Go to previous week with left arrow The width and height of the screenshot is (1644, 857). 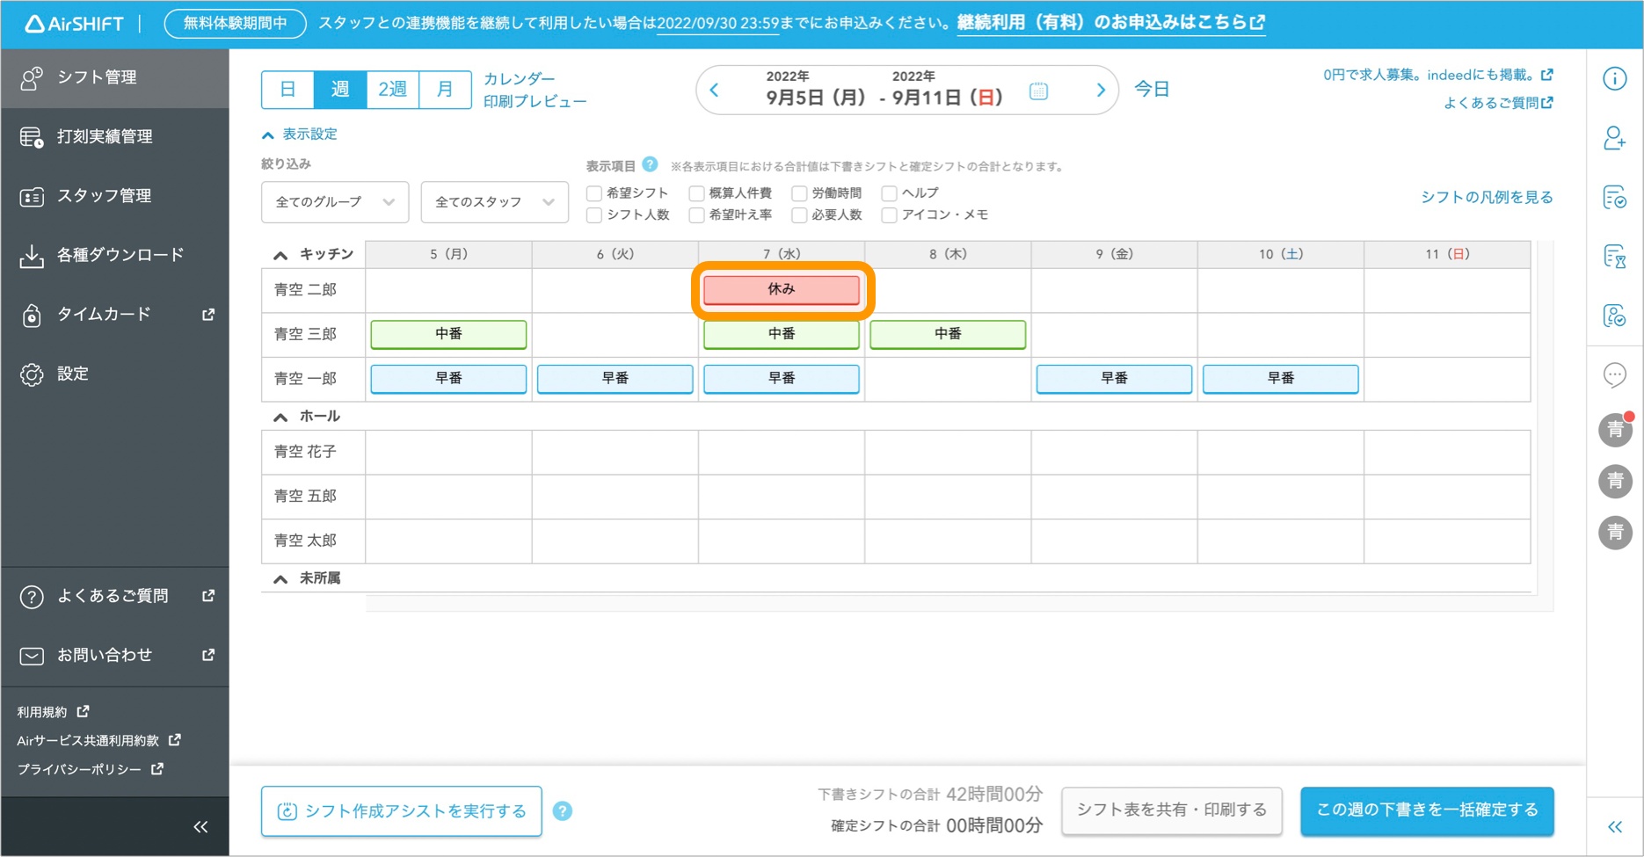click(x=715, y=90)
